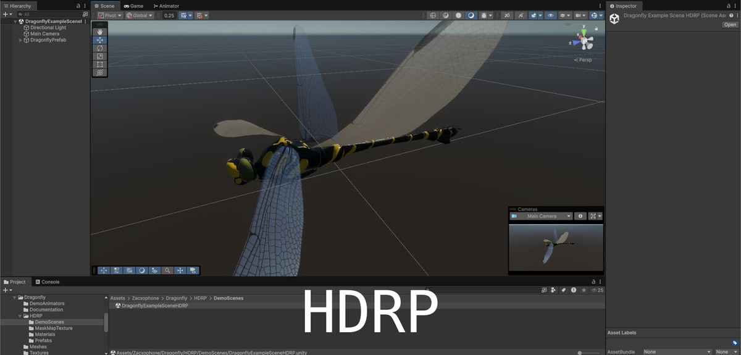741x355 pixels.
Task: Click Assets in the breadcrumb path
Action: coord(117,298)
